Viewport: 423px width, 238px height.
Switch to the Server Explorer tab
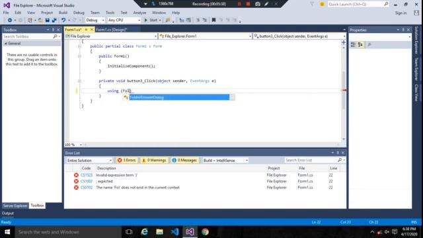coord(15,206)
